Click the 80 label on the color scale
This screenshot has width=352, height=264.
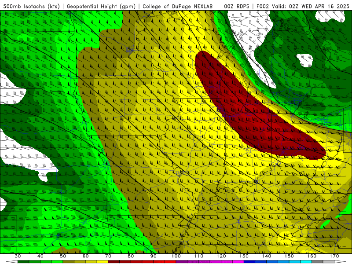[131, 256]
